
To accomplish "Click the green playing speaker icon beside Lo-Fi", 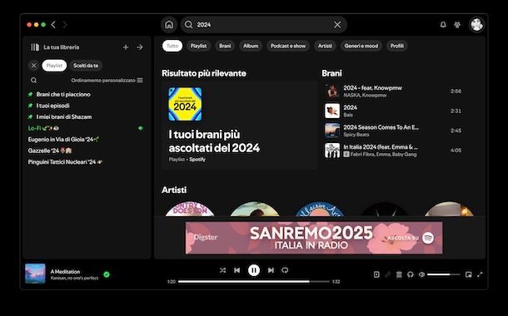I will [x=141, y=128].
